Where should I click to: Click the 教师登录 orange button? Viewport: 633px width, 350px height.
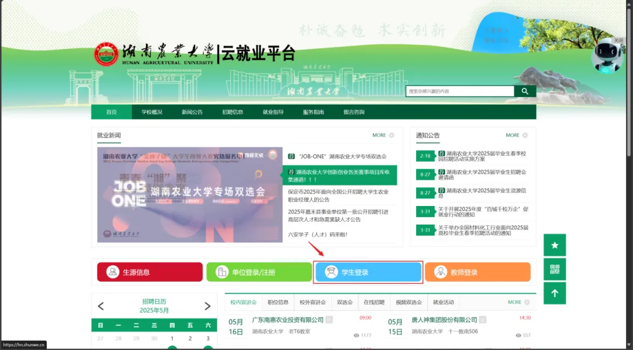tap(478, 272)
